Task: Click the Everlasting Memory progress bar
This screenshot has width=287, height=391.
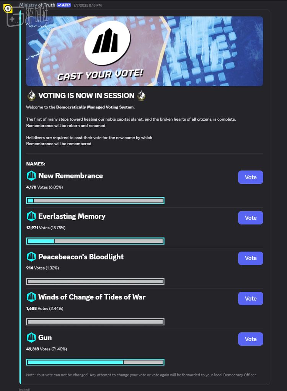Action: [x=95, y=241]
